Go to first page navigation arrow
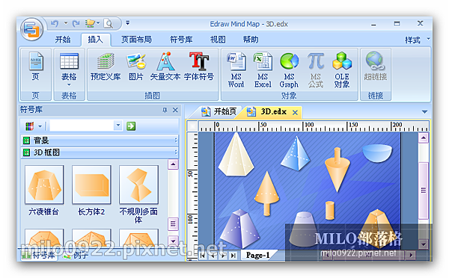 pyautogui.click(x=203, y=256)
